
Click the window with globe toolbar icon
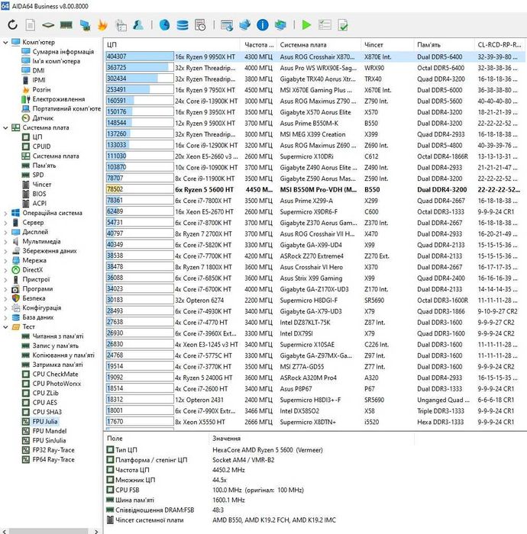227,25
